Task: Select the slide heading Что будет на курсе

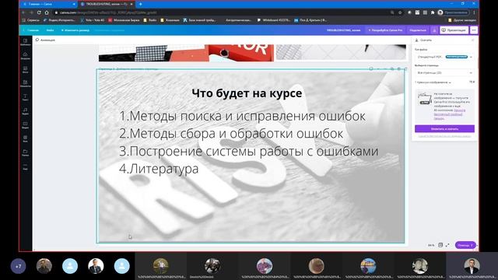Action: [x=247, y=93]
